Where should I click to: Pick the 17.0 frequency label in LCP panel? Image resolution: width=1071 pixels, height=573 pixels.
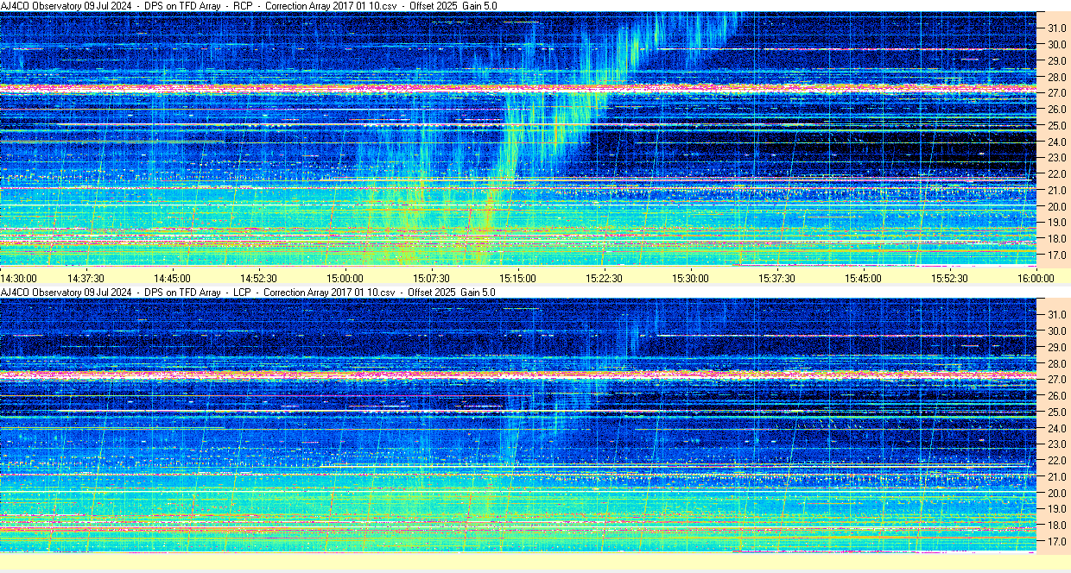click(x=1057, y=542)
